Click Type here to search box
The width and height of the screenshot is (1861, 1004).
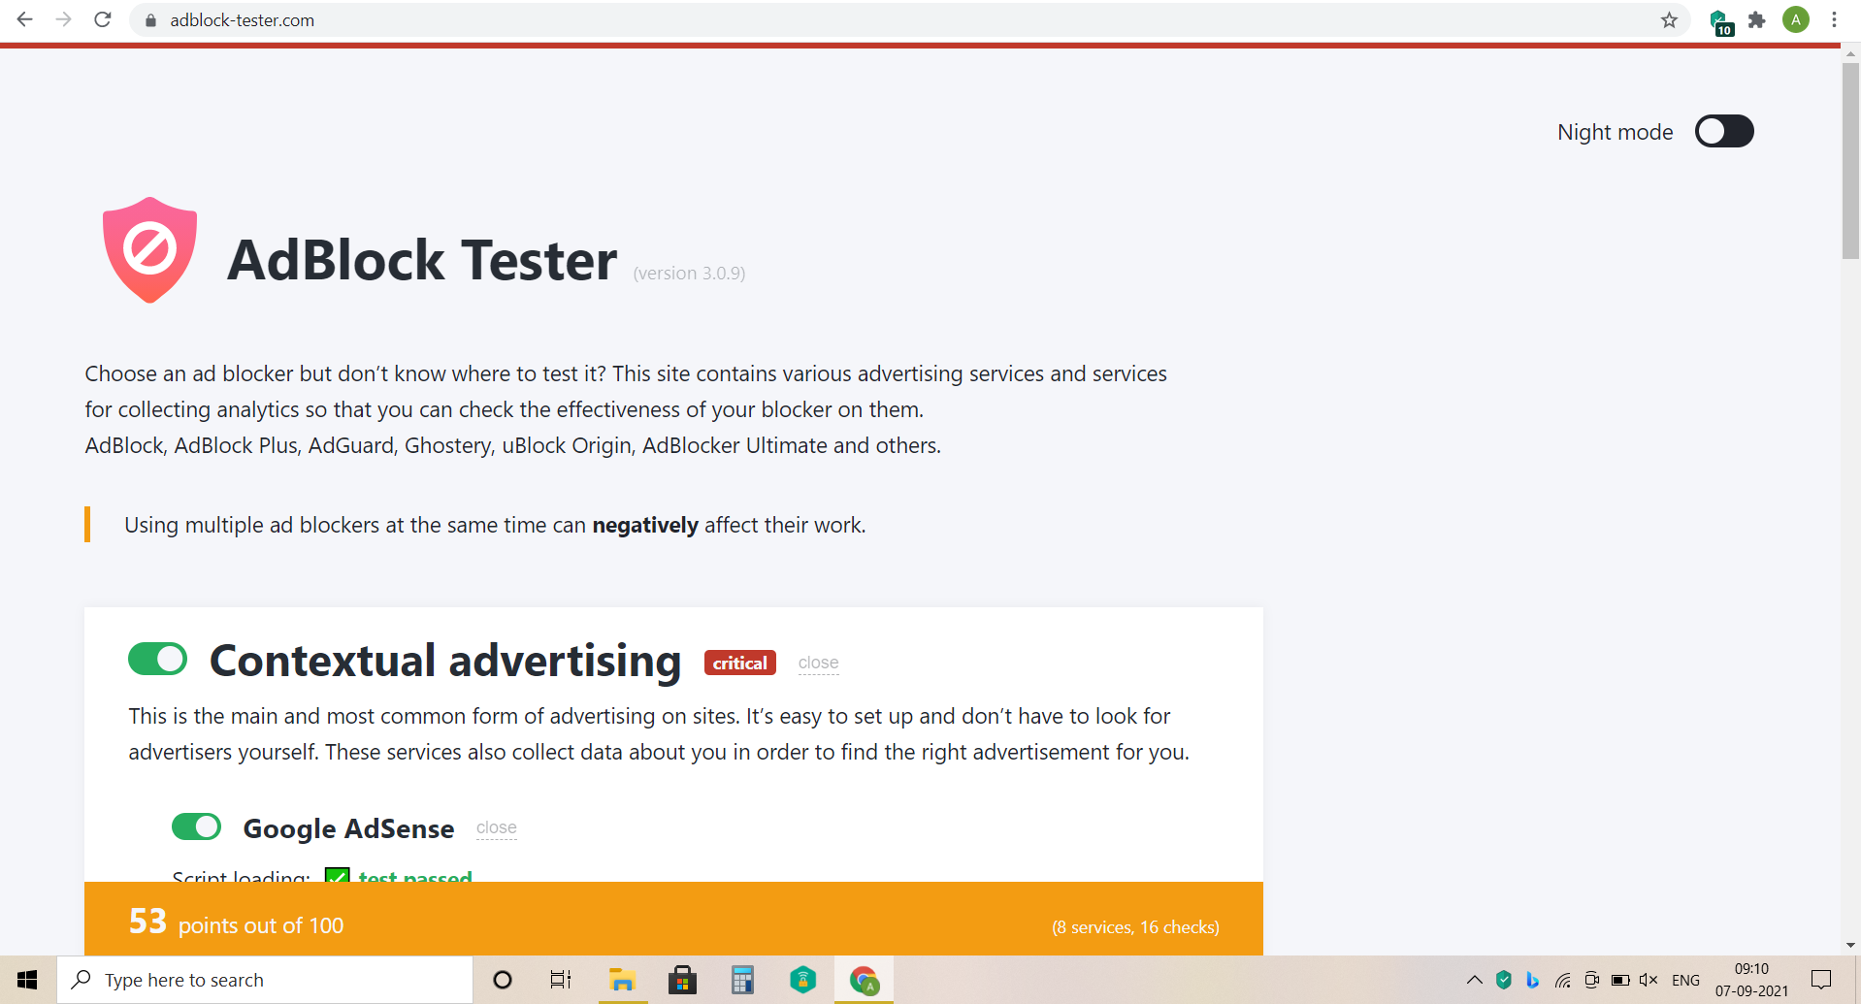tap(264, 980)
